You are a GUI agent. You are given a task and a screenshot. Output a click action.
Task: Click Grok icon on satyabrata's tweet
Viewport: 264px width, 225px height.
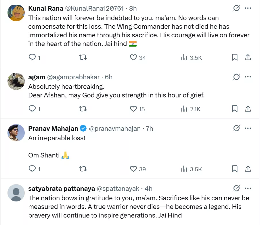click(236, 189)
